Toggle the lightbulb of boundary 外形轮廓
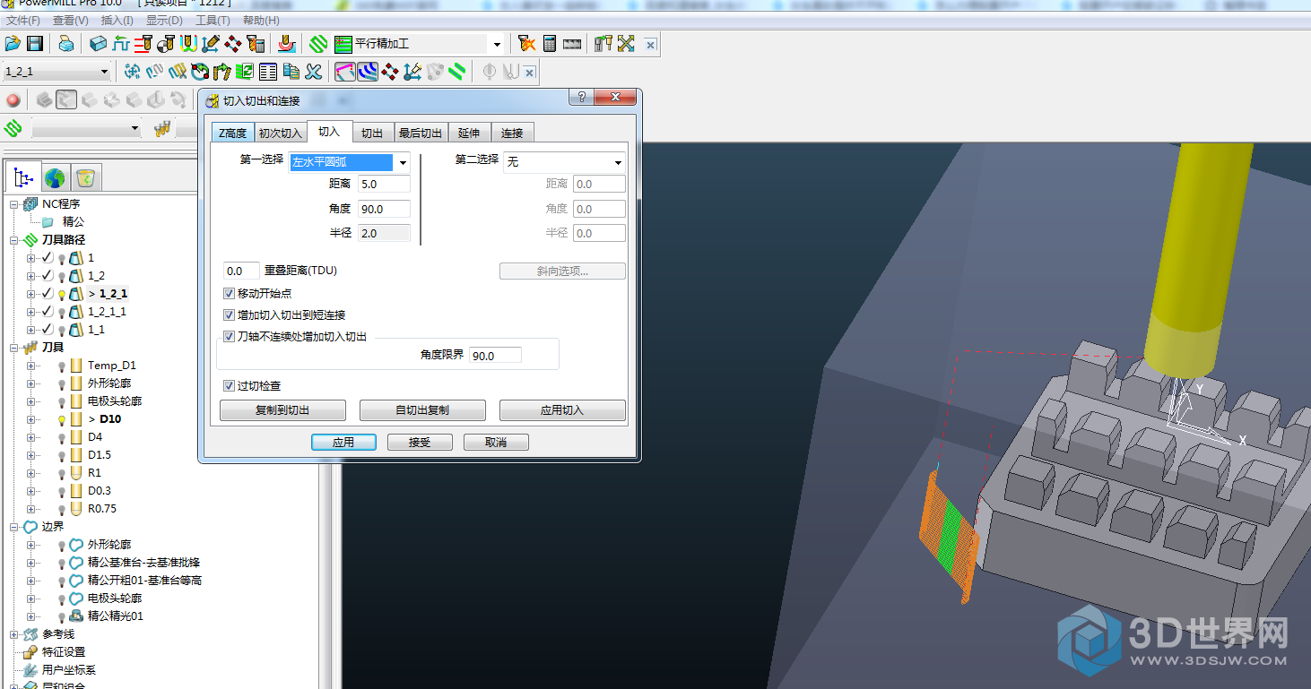Image resolution: width=1311 pixels, height=689 pixels. coord(61,545)
